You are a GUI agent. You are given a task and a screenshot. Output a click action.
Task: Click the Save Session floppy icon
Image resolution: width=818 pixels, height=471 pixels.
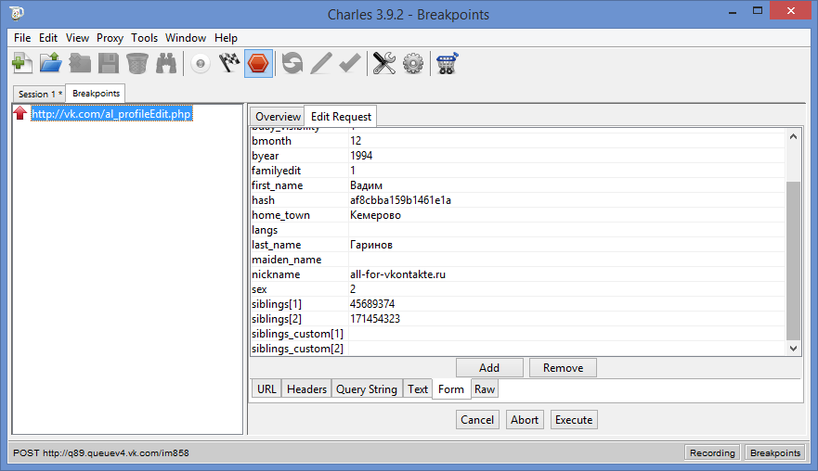click(x=109, y=64)
